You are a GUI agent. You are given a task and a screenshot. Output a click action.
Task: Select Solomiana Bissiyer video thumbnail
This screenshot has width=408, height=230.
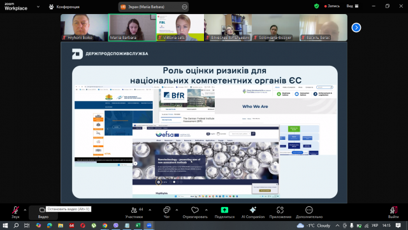pyautogui.click(x=275, y=27)
